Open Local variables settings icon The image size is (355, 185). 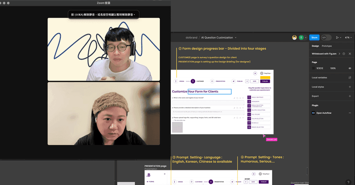(x=350, y=78)
